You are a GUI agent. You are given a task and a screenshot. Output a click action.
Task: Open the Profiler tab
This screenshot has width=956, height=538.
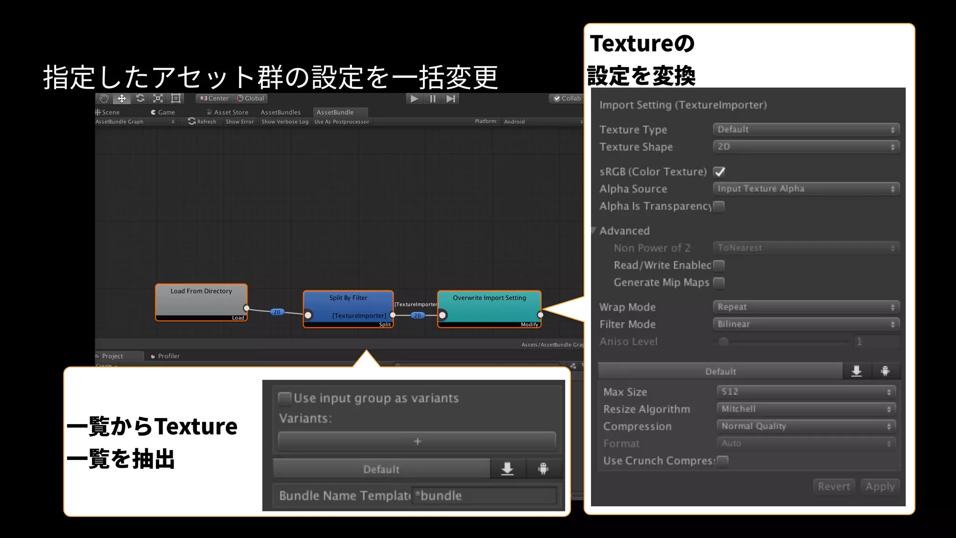pyautogui.click(x=168, y=356)
